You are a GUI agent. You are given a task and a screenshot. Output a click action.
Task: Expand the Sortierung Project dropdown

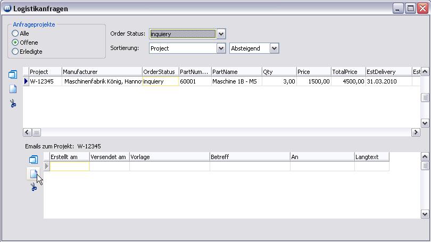[x=221, y=48]
